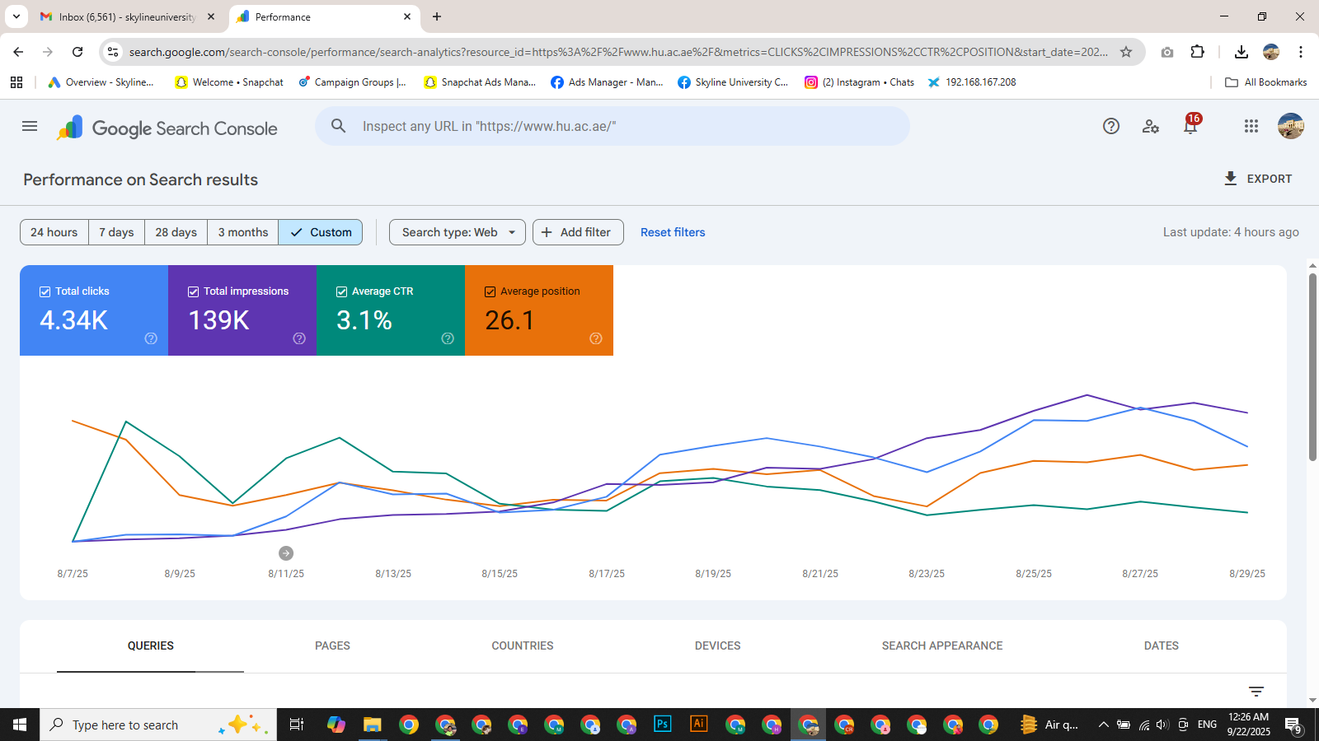Open the browser Extensions puzzle icon
Image resolution: width=1319 pixels, height=741 pixels.
1198,52
